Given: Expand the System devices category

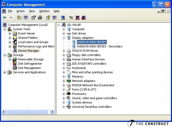Looking at the screenshot, I should point(64,102).
